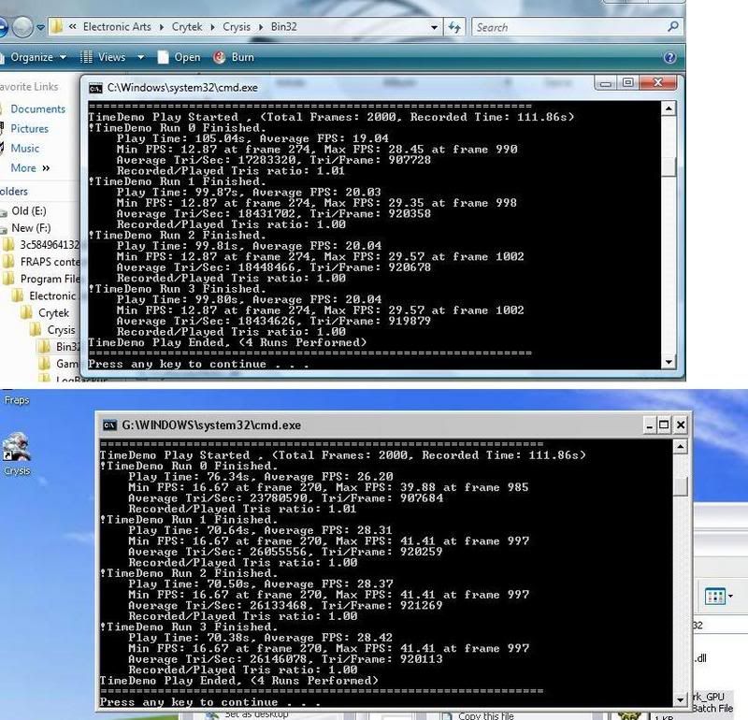The image size is (748, 720).
Task: Close the C:\Windows cmd.exe window
Action: pos(658,83)
